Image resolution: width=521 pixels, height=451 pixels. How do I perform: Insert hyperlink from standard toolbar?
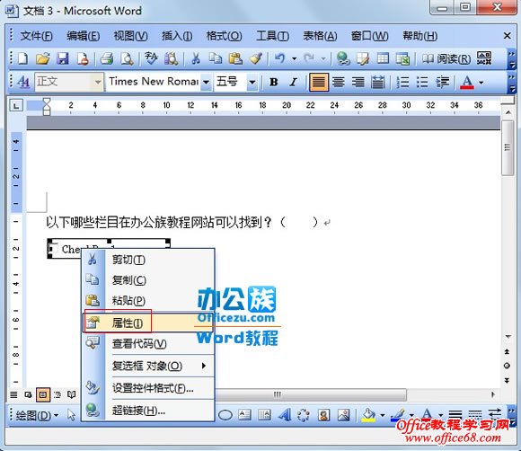(x=343, y=58)
